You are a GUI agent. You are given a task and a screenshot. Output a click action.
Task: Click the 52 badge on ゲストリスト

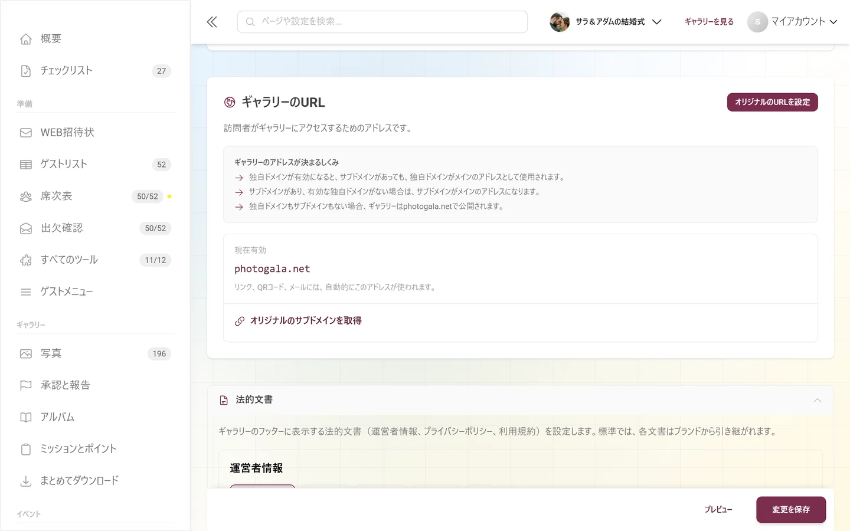tap(162, 165)
